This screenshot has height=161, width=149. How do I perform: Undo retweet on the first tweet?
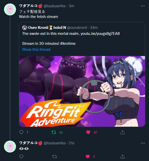(x=54, y=132)
